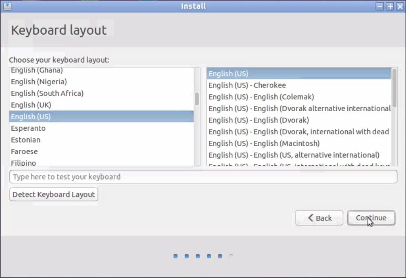This screenshot has width=406, height=278.
Task: Choose Esperanto keyboard layout
Action: coord(101,128)
